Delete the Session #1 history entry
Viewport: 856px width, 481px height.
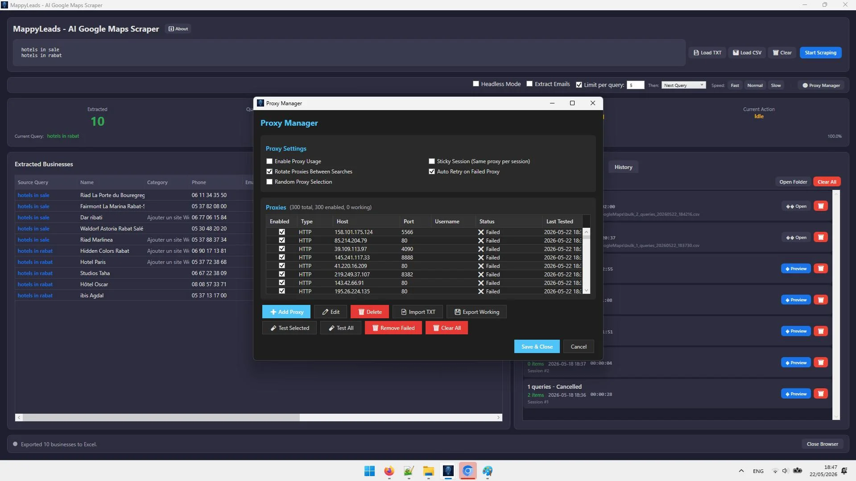(820, 394)
